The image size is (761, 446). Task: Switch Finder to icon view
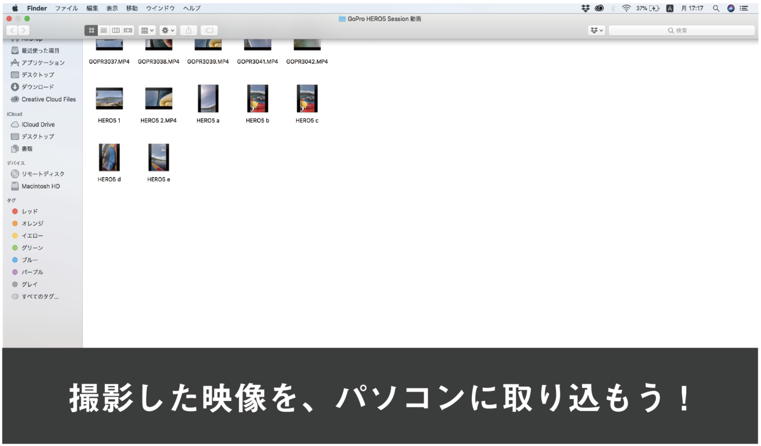(x=91, y=30)
